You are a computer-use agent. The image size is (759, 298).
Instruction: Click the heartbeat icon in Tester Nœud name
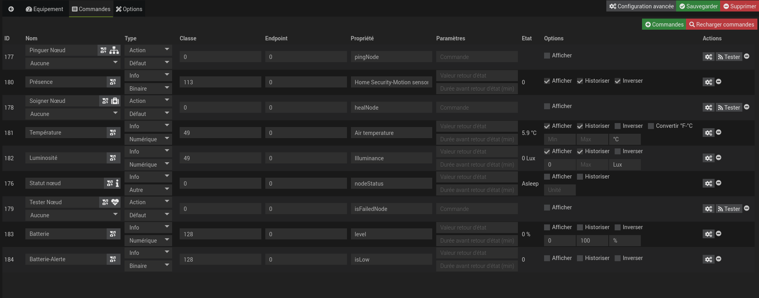(115, 202)
